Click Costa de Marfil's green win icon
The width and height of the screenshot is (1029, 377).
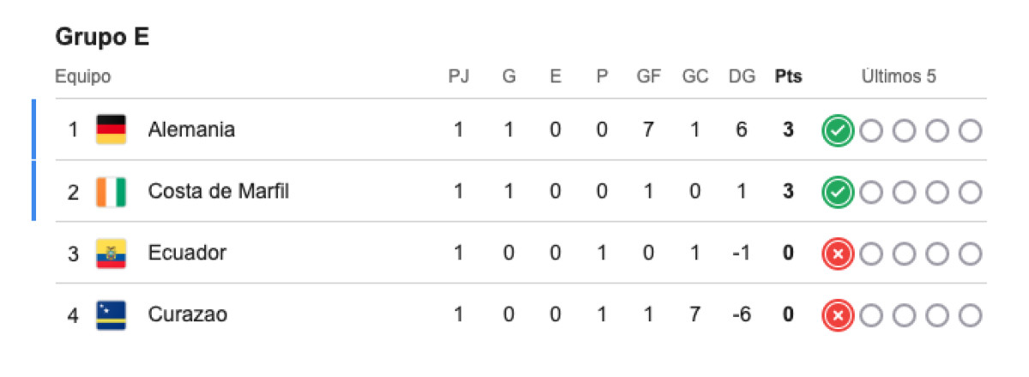[838, 192]
